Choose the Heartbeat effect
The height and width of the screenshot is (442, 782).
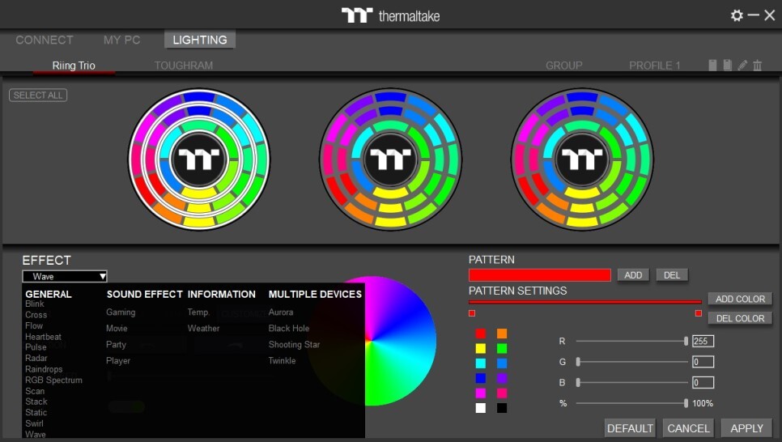(x=44, y=337)
